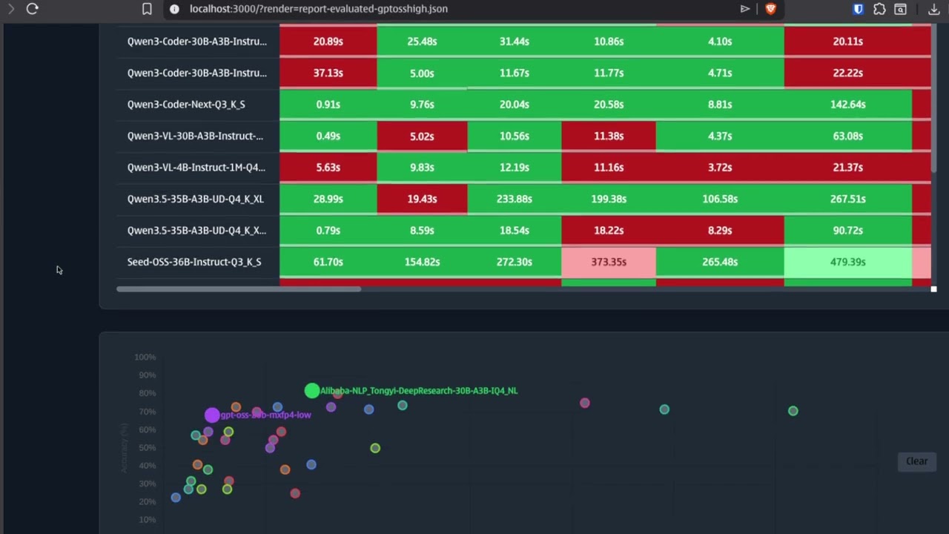Click the red 18.22s cell
The image size is (949, 534).
pyautogui.click(x=609, y=231)
